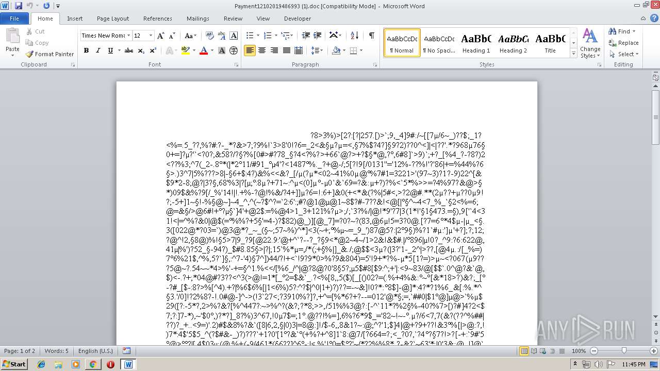
Task: Click the Change Styles icon
Action: (590, 36)
